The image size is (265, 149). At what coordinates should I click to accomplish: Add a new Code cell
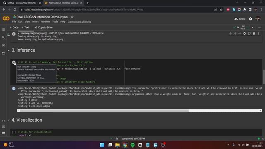point(14,27)
